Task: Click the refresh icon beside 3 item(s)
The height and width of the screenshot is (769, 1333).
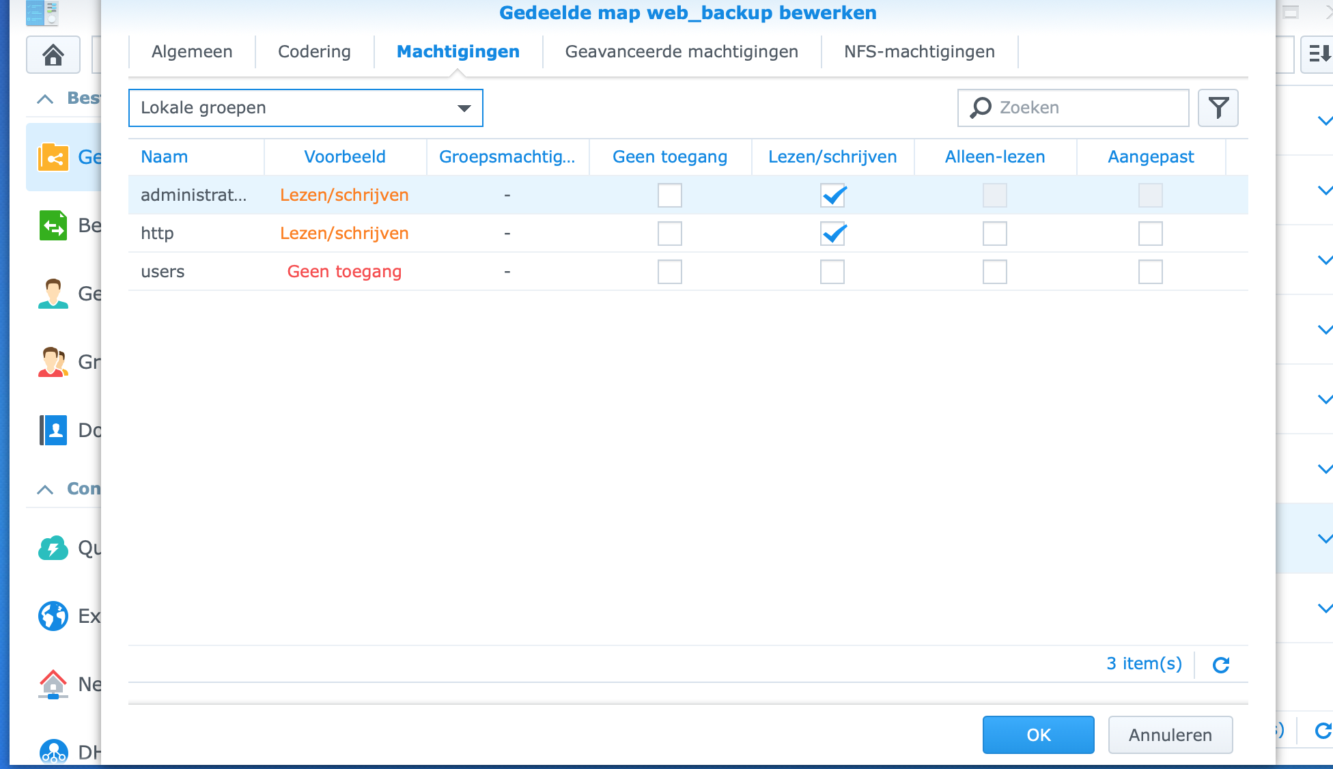Action: pyautogui.click(x=1221, y=665)
